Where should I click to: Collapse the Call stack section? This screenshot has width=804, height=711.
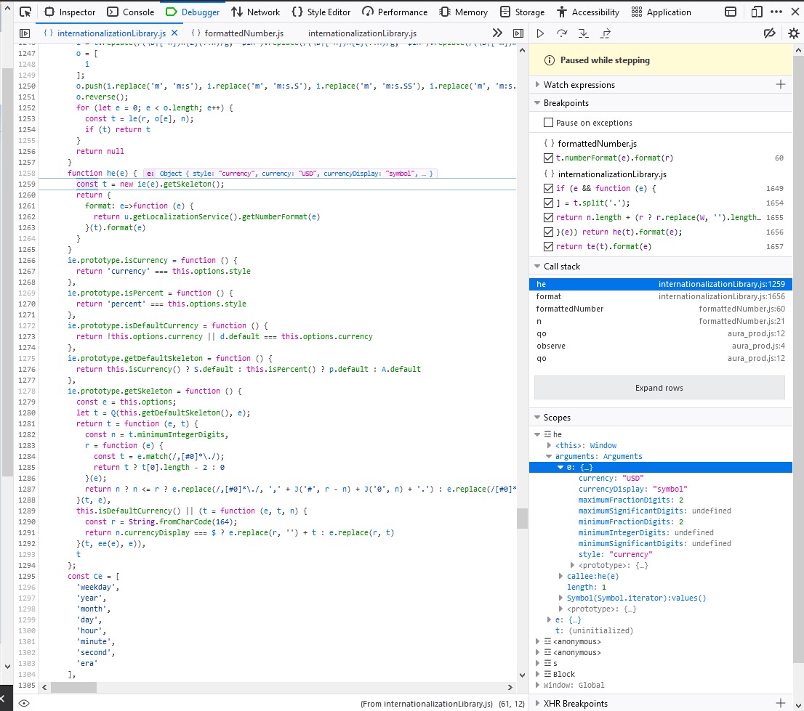[x=561, y=267]
